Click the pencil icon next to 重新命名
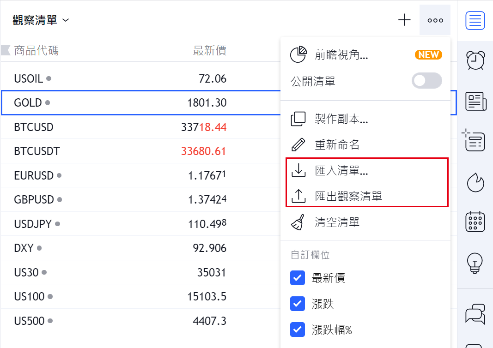493x348 pixels. [298, 145]
